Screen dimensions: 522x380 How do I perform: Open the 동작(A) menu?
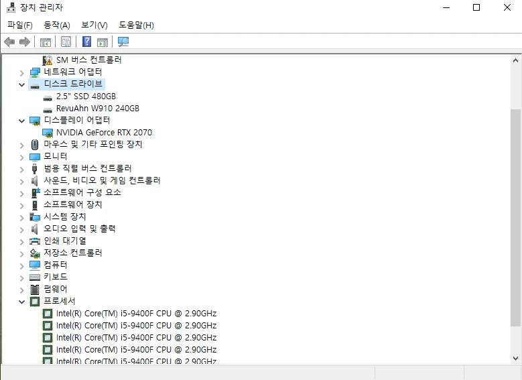[x=57, y=25]
